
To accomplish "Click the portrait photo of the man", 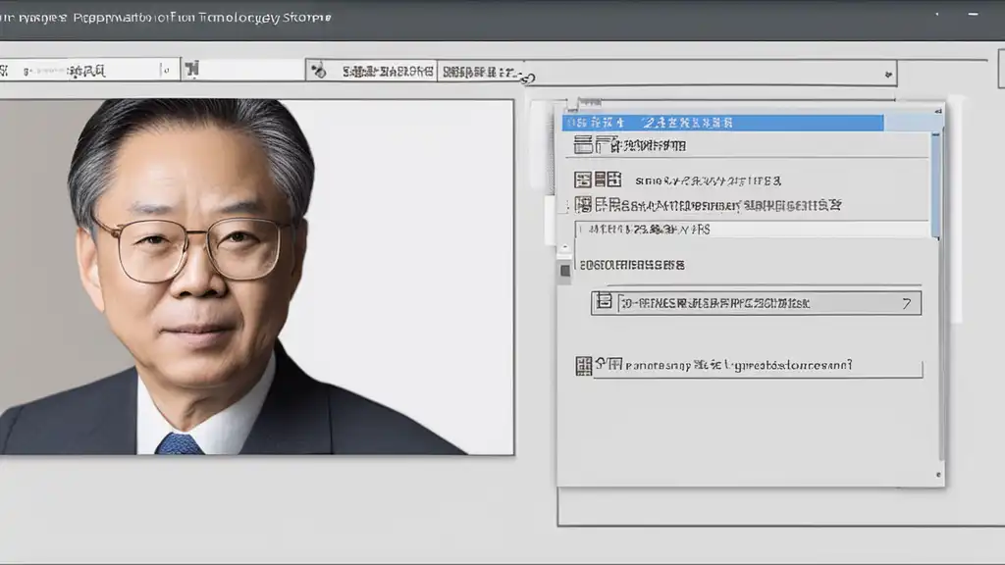I will pyautogui.click(x=255, y=277).
